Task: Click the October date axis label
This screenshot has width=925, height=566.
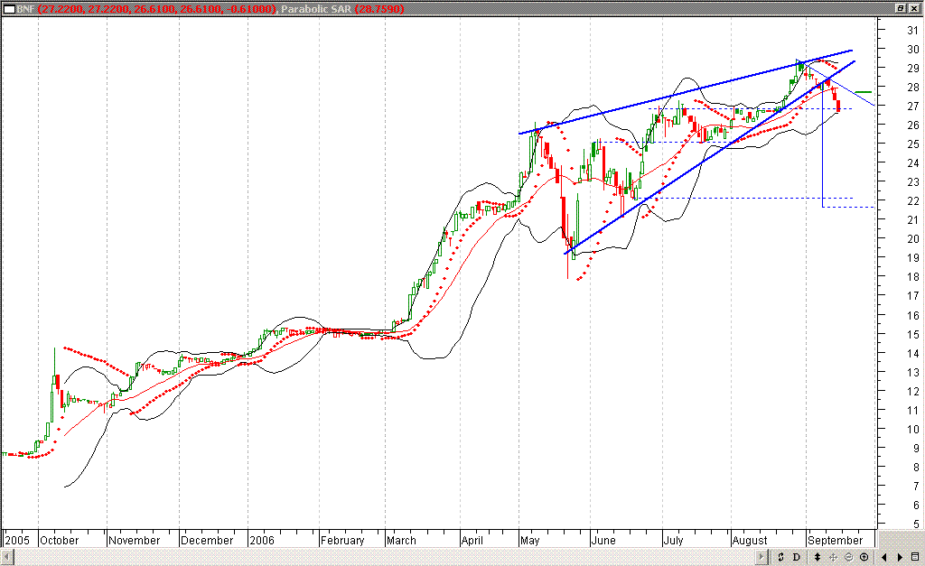Action: point(59,540)
